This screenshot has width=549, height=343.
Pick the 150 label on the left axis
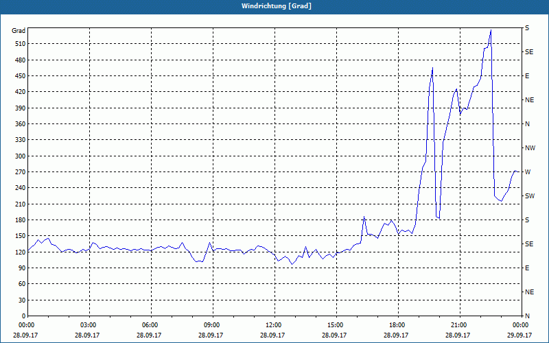click(x=21, y=236)
